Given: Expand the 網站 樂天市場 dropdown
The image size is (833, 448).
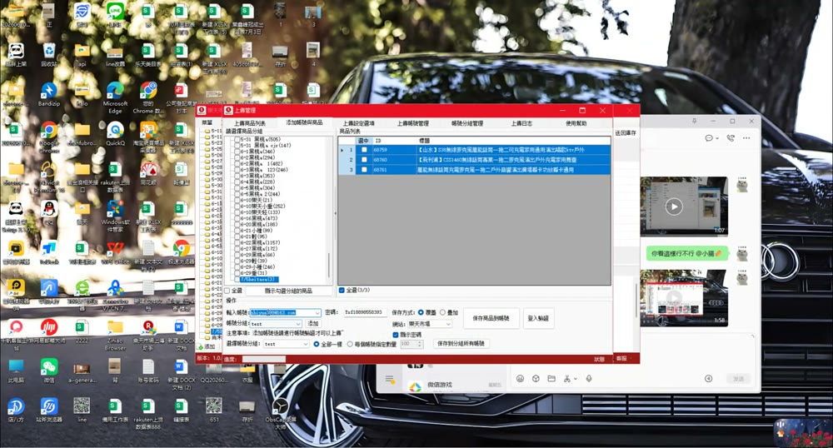Looking at the screenshot, I should (429, 324).
